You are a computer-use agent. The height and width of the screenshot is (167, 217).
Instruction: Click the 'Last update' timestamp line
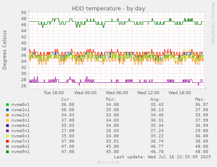click(162, 157)
